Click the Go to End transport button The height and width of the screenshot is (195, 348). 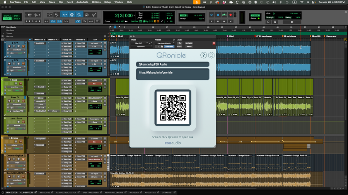(230, 21)
